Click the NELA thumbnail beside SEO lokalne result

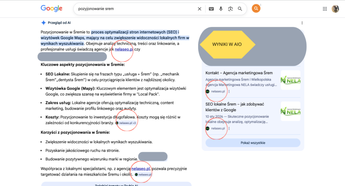(x=290, y=111)
